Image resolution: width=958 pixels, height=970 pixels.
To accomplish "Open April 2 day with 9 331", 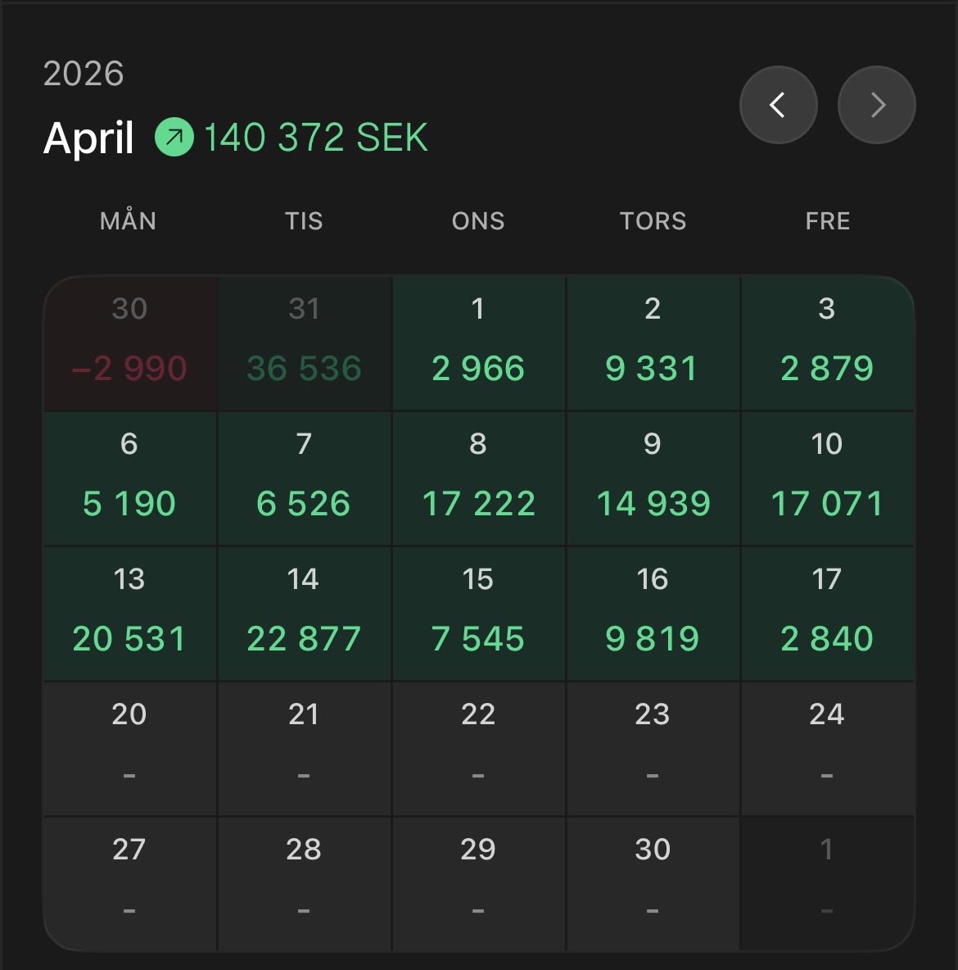I will [x=653, y=342].
